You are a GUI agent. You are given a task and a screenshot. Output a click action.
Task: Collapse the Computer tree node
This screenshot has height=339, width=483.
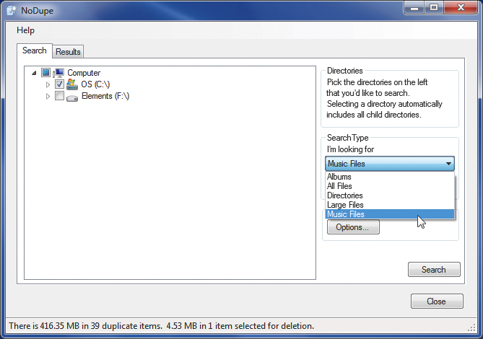(x=33, y=73)
